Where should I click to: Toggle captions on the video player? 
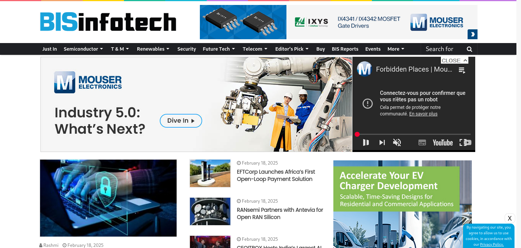click(x=422, y=142)
